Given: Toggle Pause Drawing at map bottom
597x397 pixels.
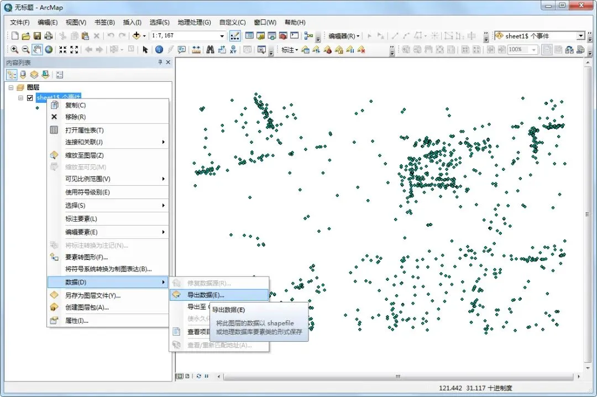Looking at the screenshot, I should [x=206, y=376].
